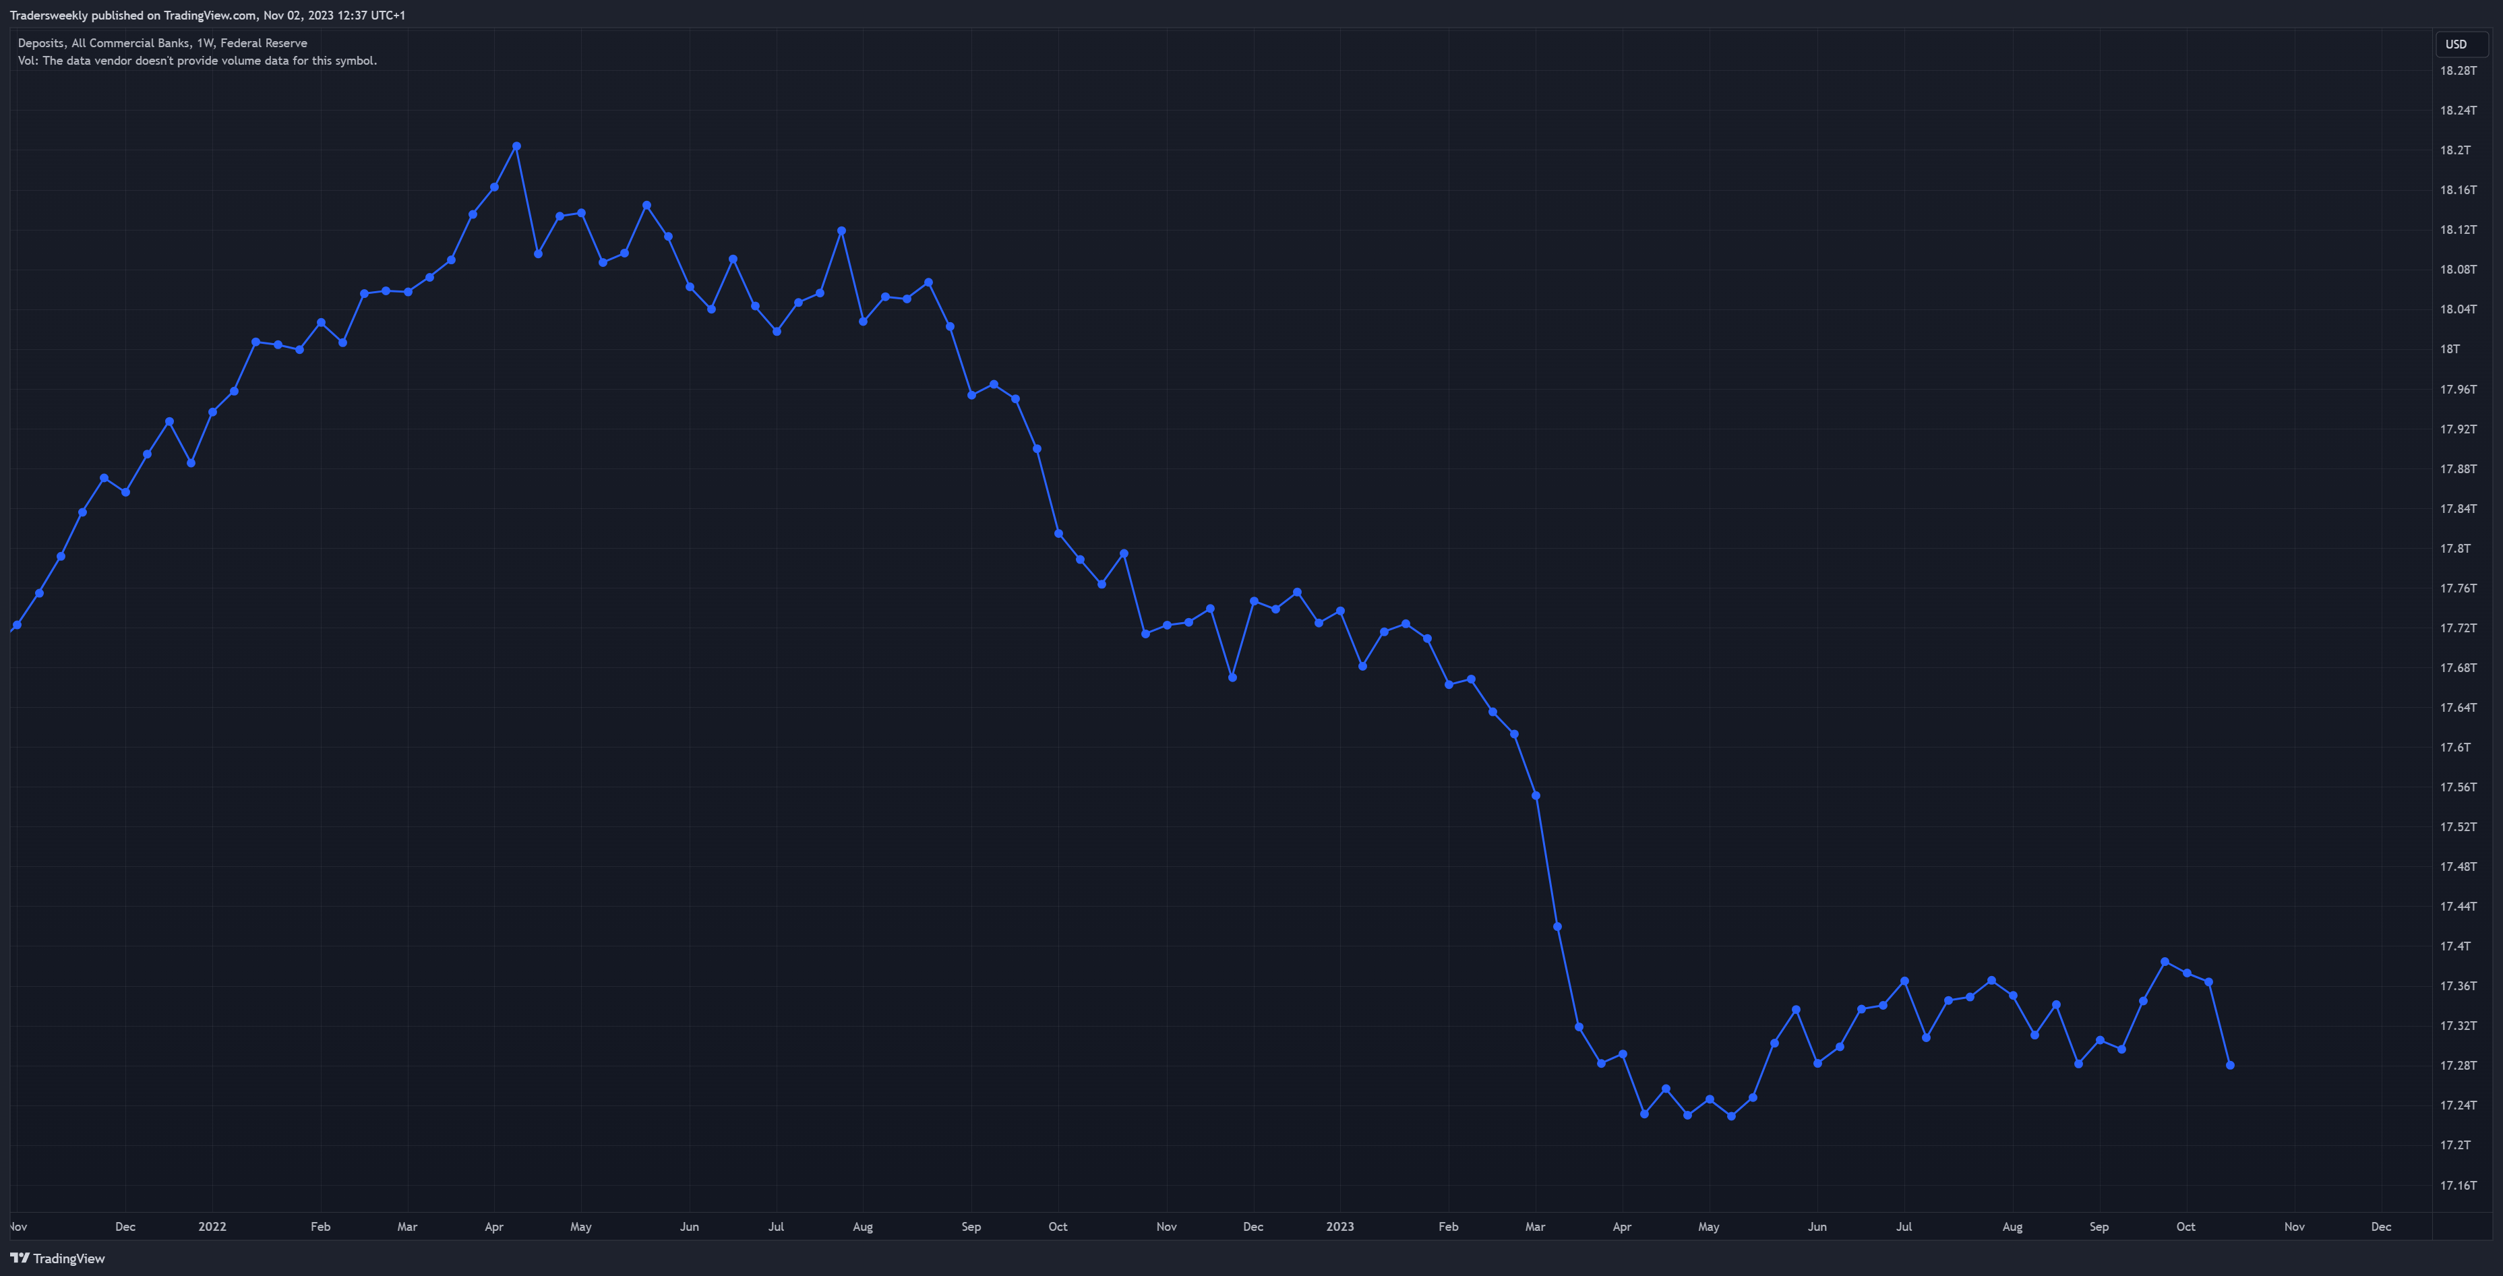Open the TradingView wordmark link

coord(69,1258)
